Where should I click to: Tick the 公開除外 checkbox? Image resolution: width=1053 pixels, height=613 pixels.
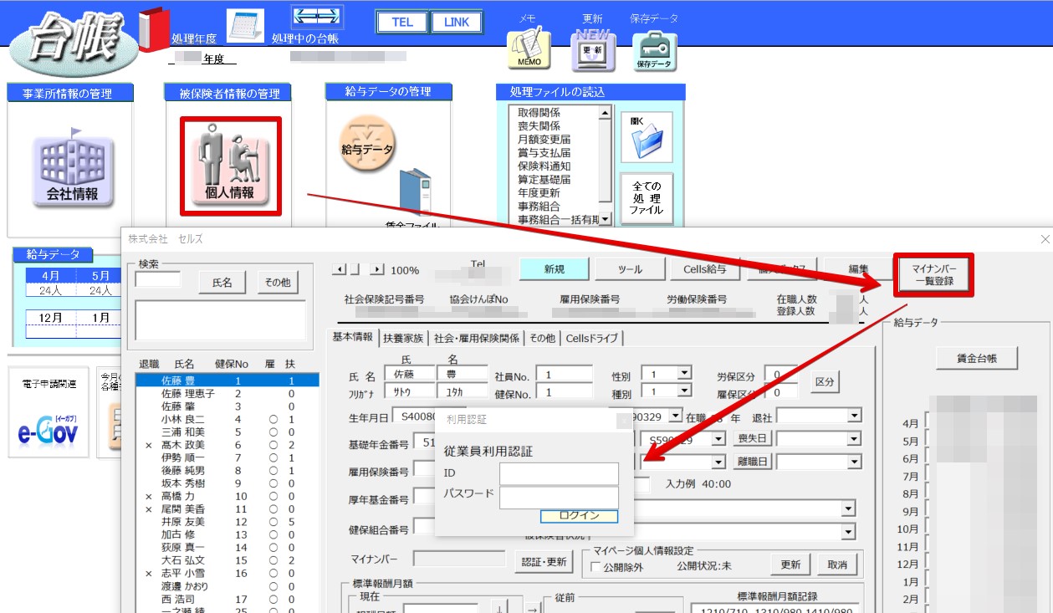596,567
